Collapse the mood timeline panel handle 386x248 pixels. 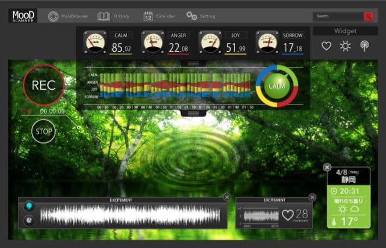click(x=194, y=113)
